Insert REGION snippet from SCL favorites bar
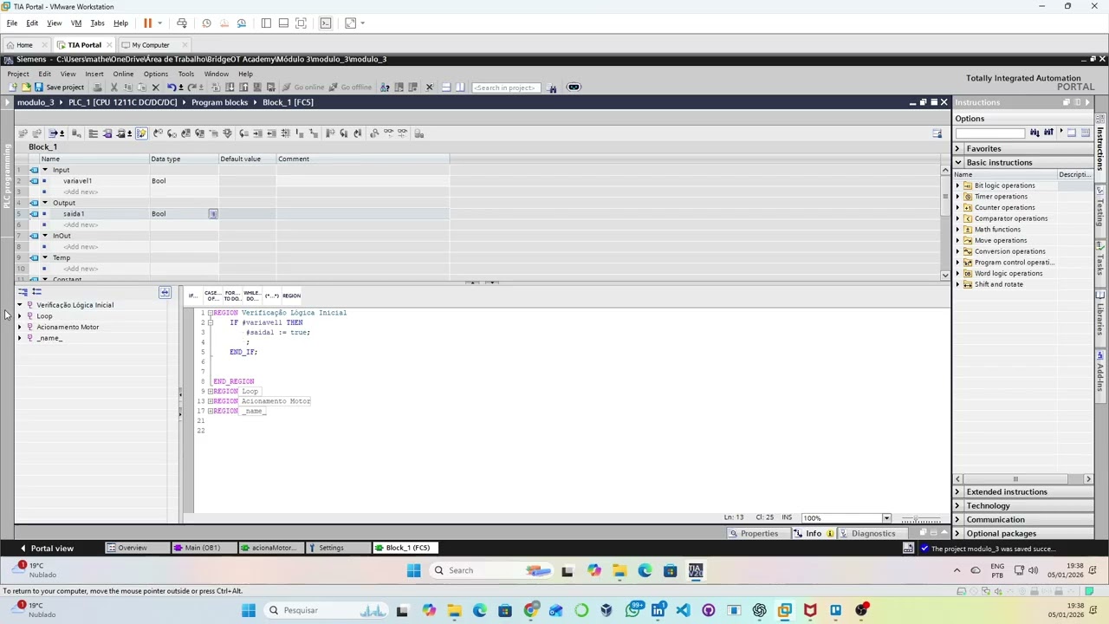 click(x=291, y=296)
